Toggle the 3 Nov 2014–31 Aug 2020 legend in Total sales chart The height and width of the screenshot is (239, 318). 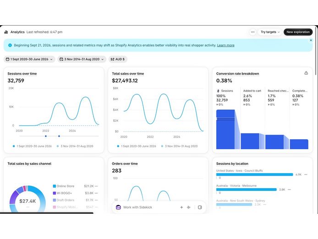[179, 146]
